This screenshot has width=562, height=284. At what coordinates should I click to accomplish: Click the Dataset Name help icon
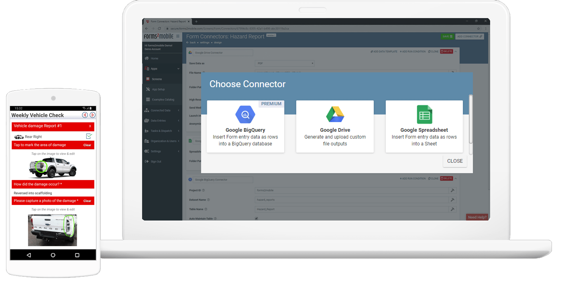pyautogui.click(x=208, y=200)
